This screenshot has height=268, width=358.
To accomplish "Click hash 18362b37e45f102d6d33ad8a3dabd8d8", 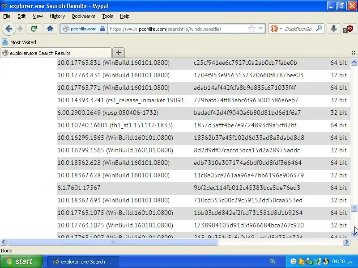I will (249, 138).
